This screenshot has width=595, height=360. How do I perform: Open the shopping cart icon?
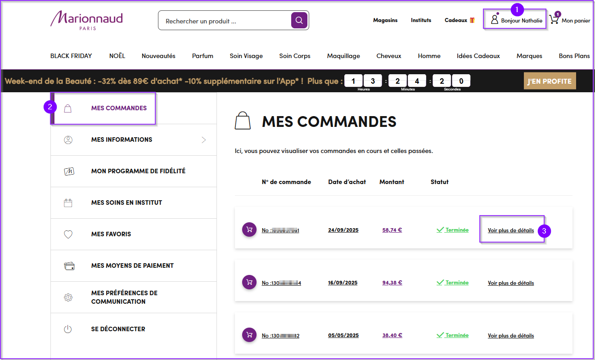pyautogui.click(x=554, y=20)
